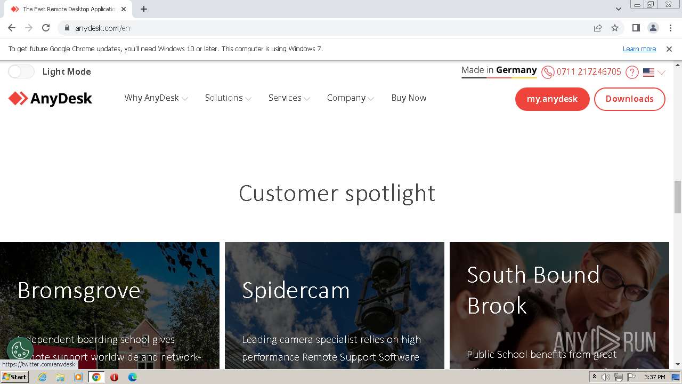View site information lock icon

[x=67, y=28]
